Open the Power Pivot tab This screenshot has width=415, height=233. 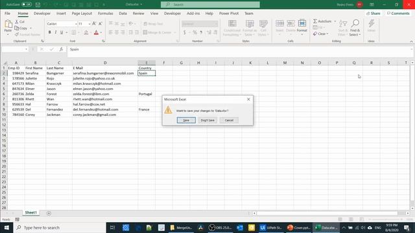[x=229, y=13]
